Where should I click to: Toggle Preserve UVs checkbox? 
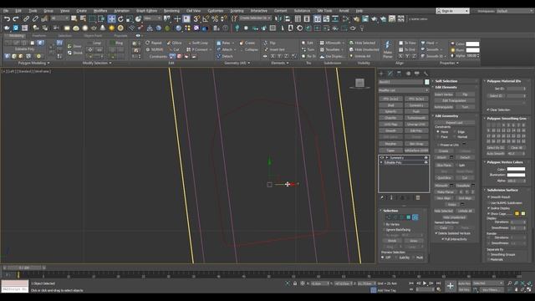pyautogui.click(x=438, y=145)
